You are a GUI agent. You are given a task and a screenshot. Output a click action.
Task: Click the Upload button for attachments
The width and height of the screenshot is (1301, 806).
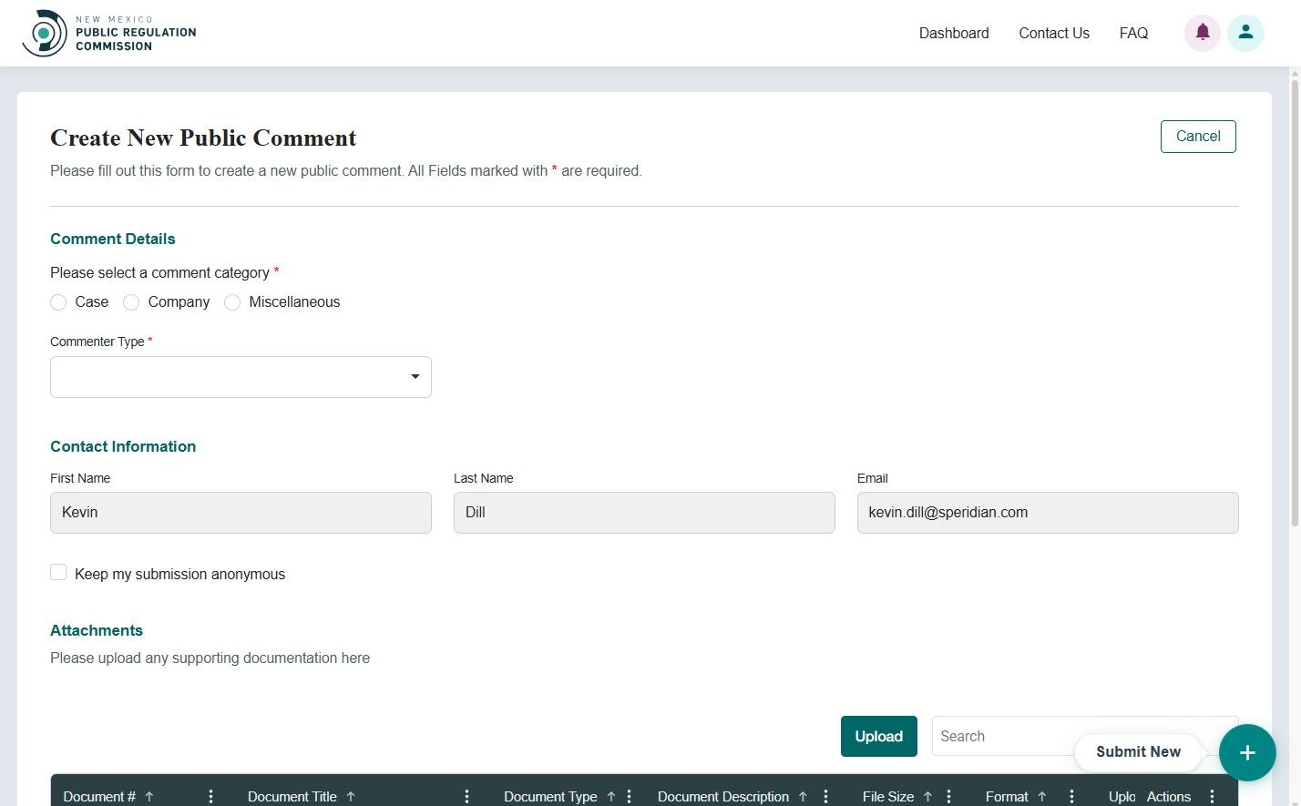click(x=877, y=736)
